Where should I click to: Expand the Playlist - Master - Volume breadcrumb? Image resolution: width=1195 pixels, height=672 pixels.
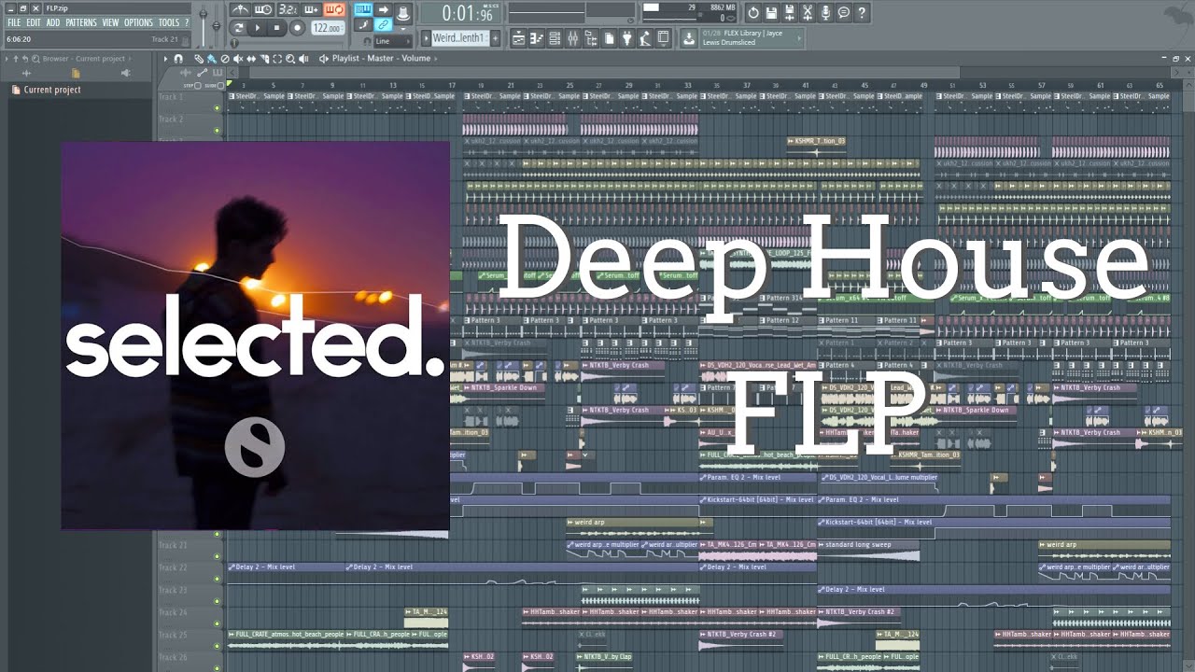[x=437, y=58]
